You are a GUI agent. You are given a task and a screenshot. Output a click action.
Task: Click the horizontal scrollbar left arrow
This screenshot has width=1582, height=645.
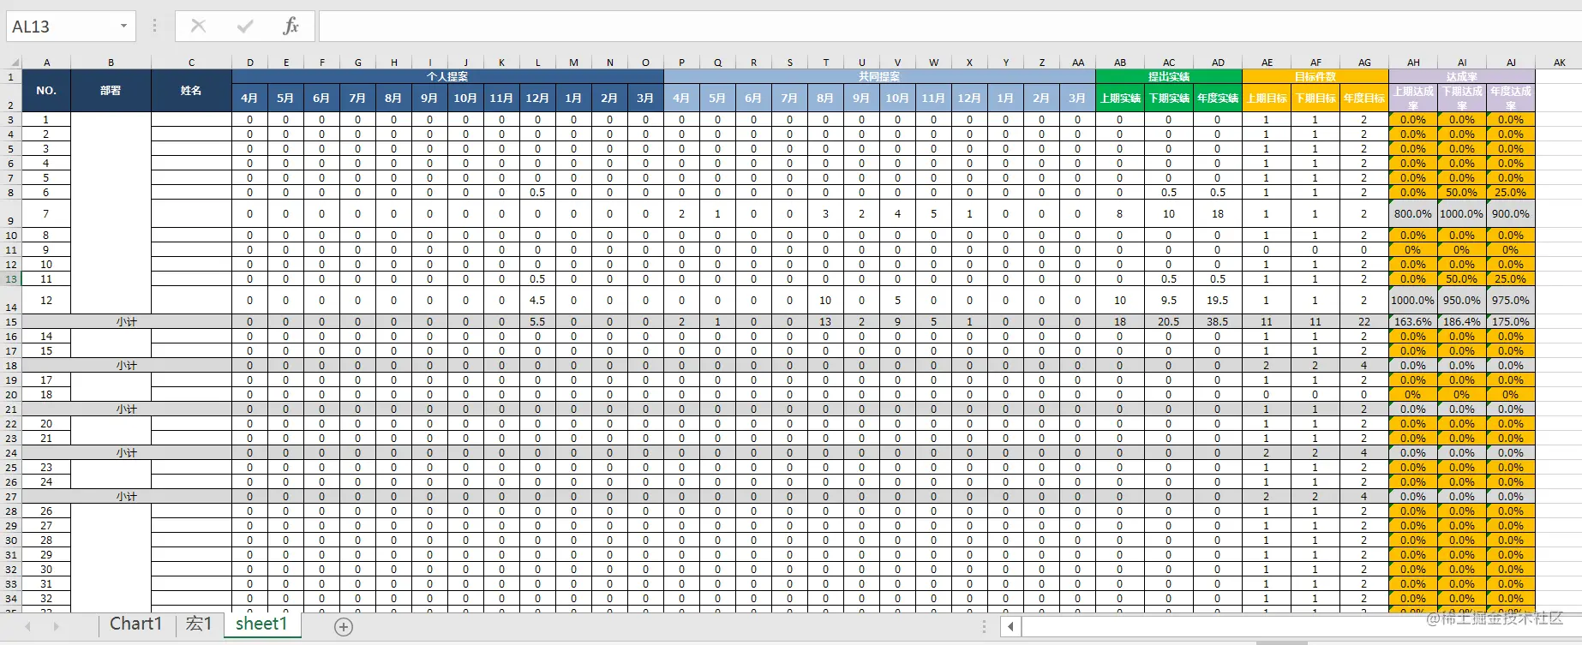click(x=1010, y=627)
